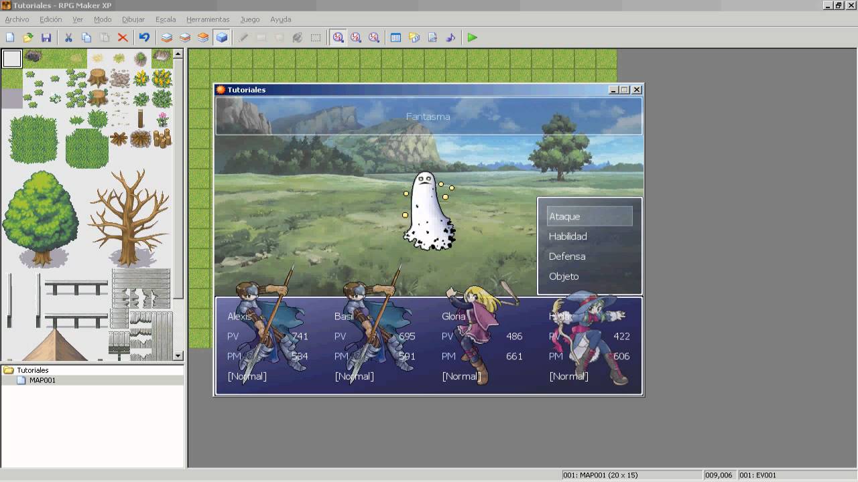Open the Modo menu
Screen dimensions: 858x482
103,19
